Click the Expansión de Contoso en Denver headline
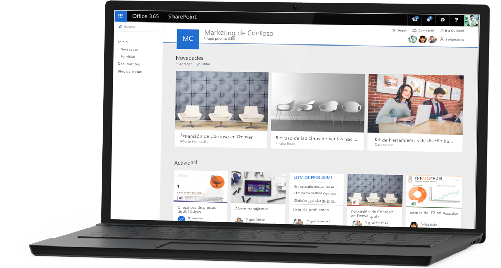 (x=216, y=136)
